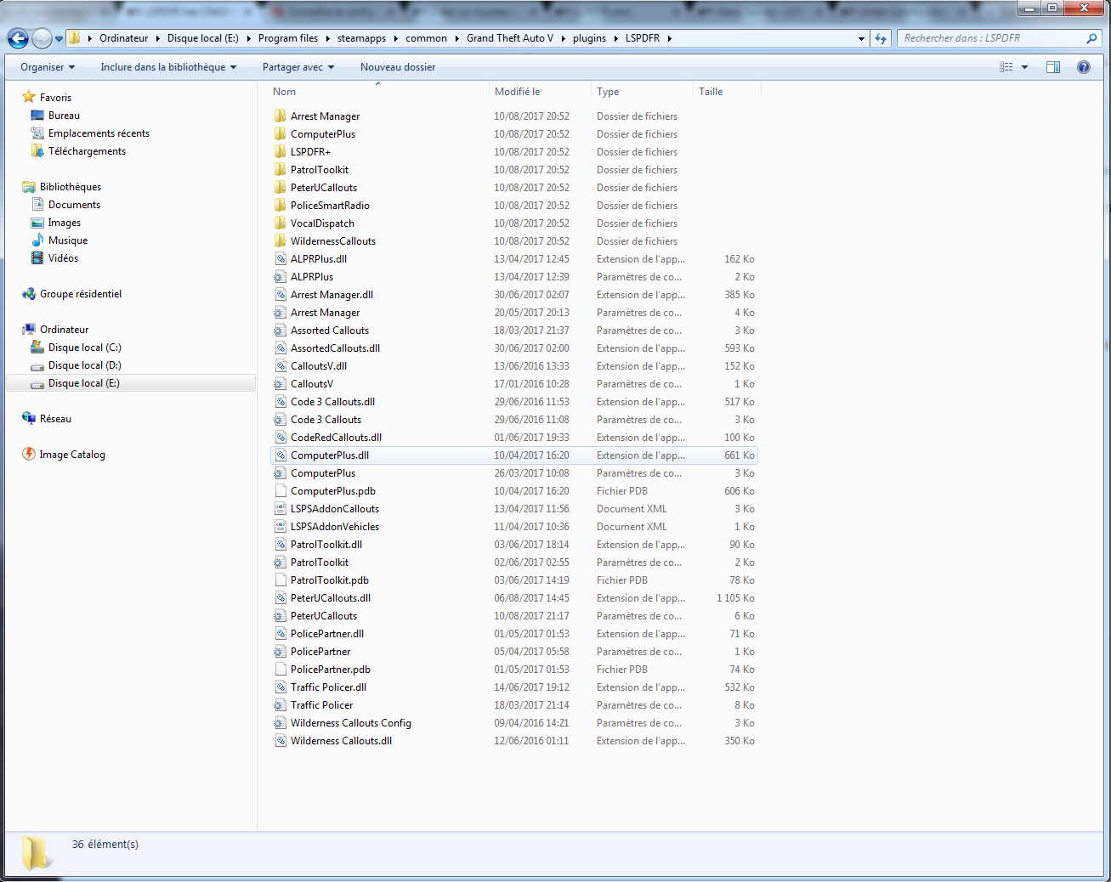
Task: Click the LSPSAddonCallouts XML file icon
Action: (281, 509)
